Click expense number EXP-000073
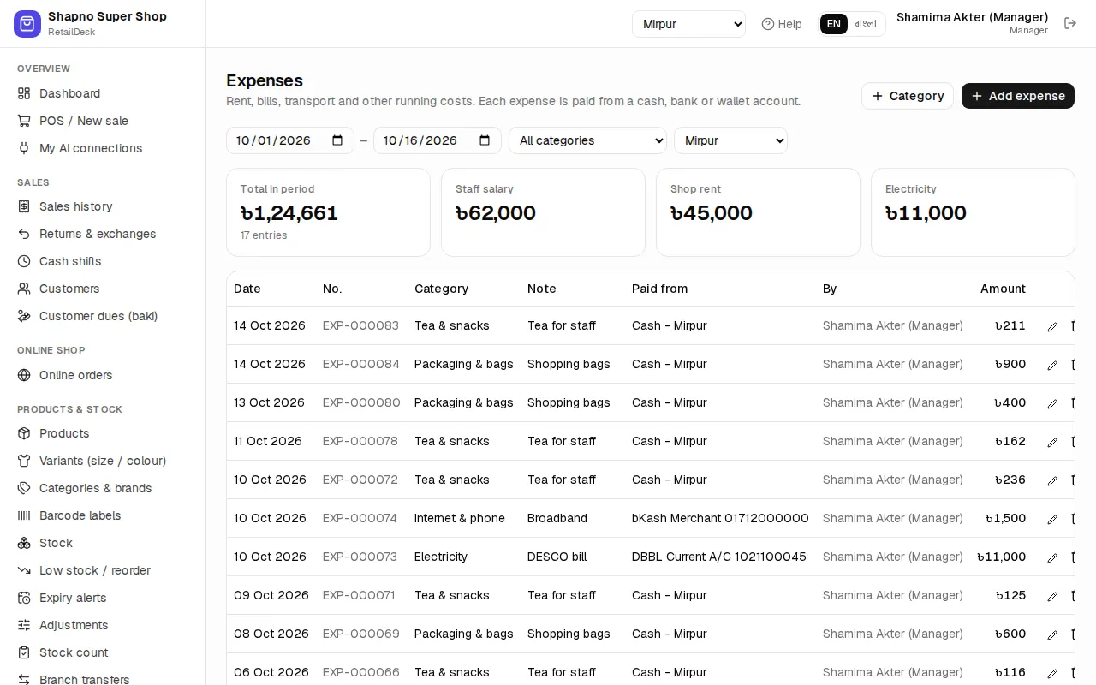 (360, 557)
